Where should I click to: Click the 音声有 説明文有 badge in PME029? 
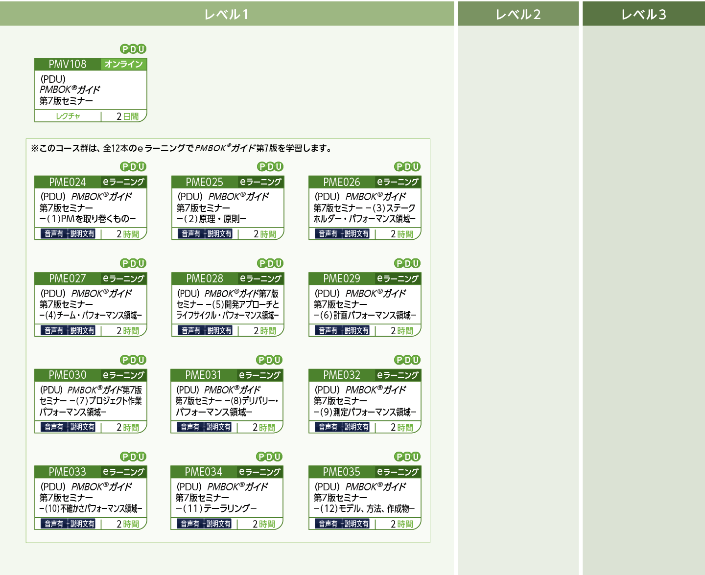point(342,331)
